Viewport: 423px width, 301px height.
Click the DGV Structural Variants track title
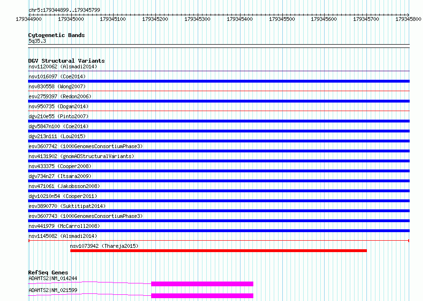point(67,61)
